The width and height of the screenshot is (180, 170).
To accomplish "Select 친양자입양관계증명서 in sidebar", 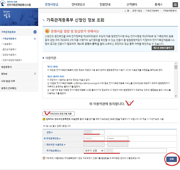I will tap(12, 60).
